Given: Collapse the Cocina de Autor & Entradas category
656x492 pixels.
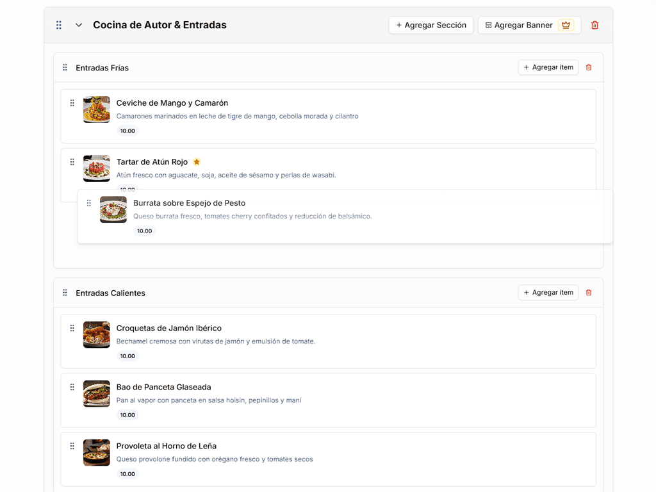Looking at the screenshot, I should point(79,25).
